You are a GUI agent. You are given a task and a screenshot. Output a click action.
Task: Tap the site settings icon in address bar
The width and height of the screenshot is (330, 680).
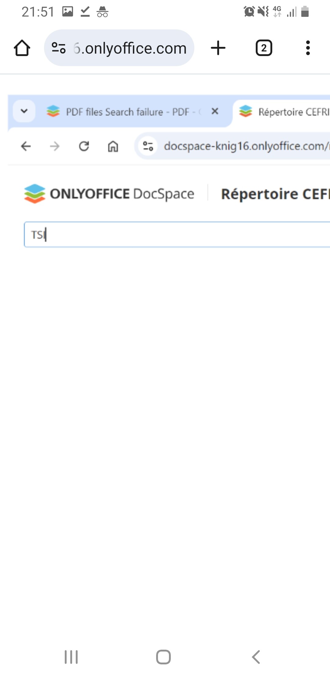pyautogui.click(x=59, y=48)
